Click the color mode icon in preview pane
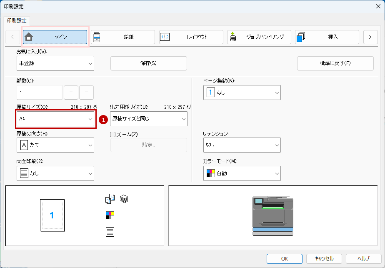385x268 pixels. [x=110, y=215]
